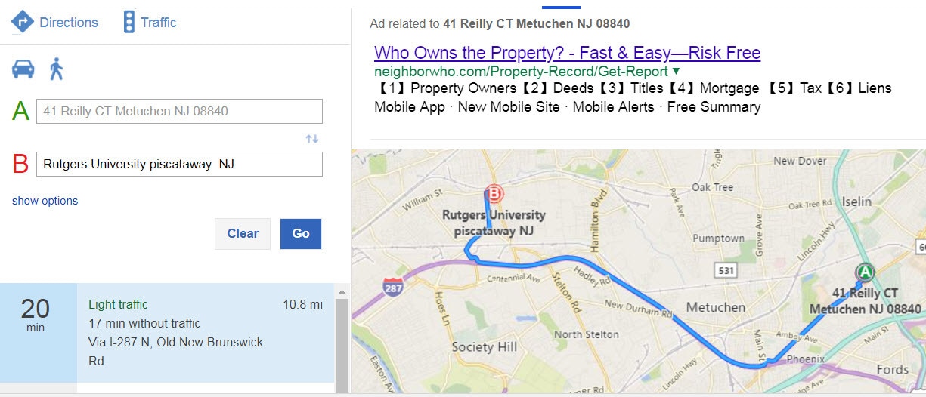Click the start address field A
926x397 pixels.
tap(179, 111)
